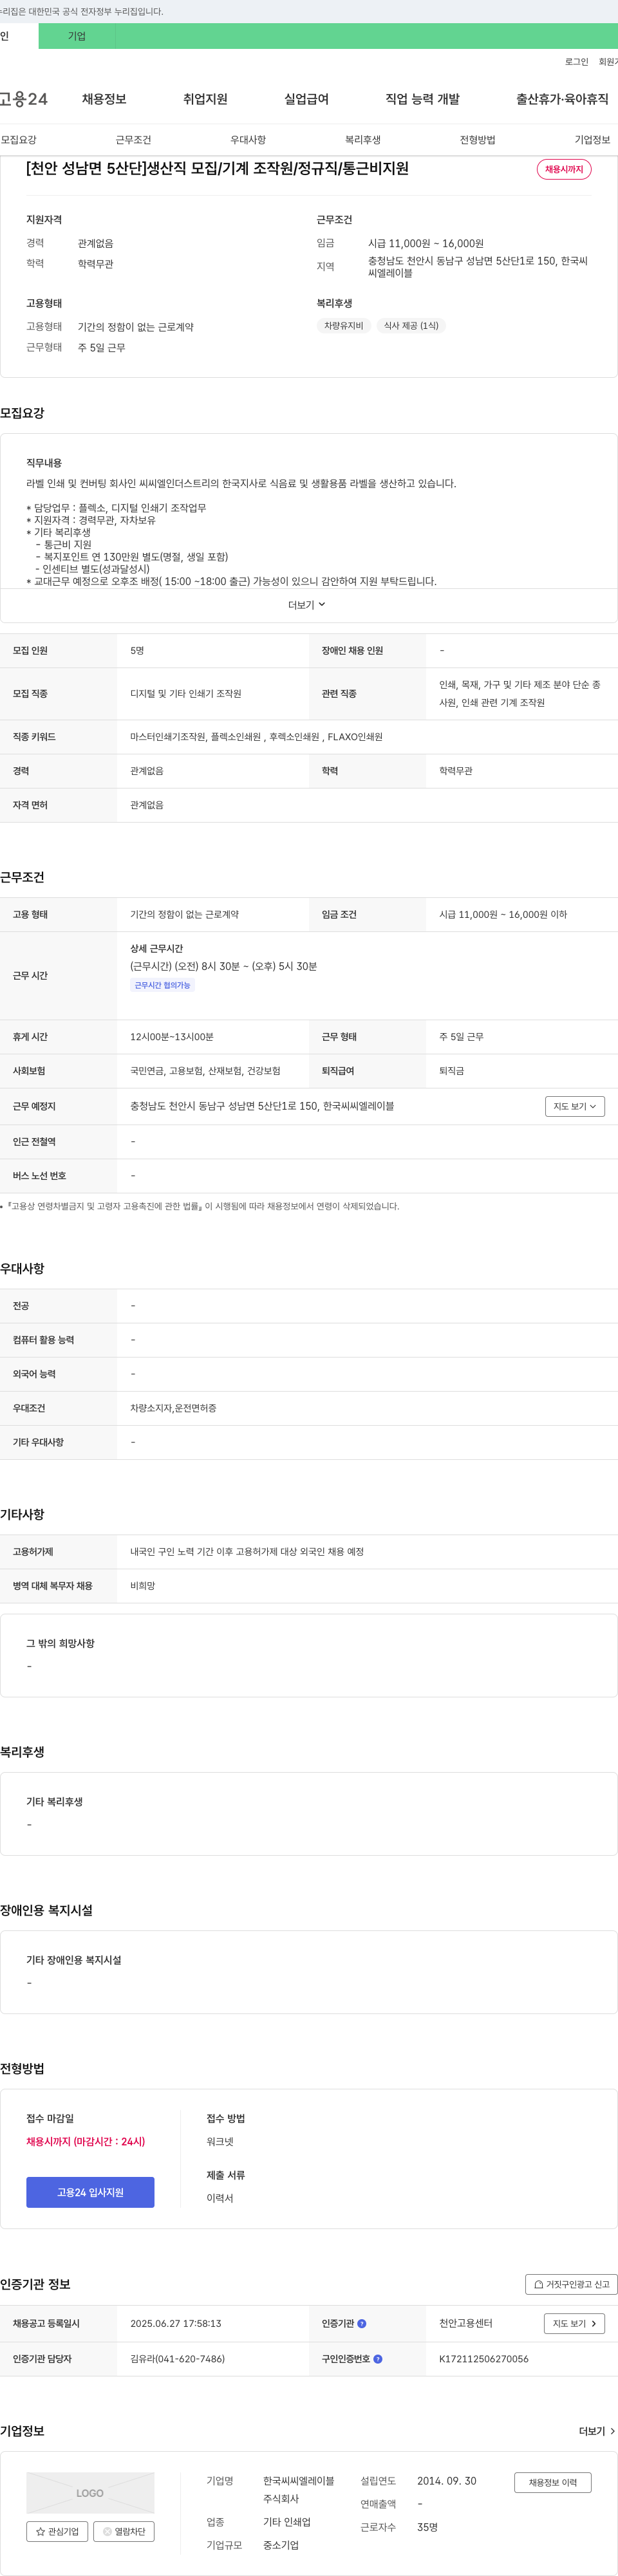Click deadline text 채용시까지 (마감시간 : 24시)
Viewport: 618px width, 2576px height.
[86, 2141]
